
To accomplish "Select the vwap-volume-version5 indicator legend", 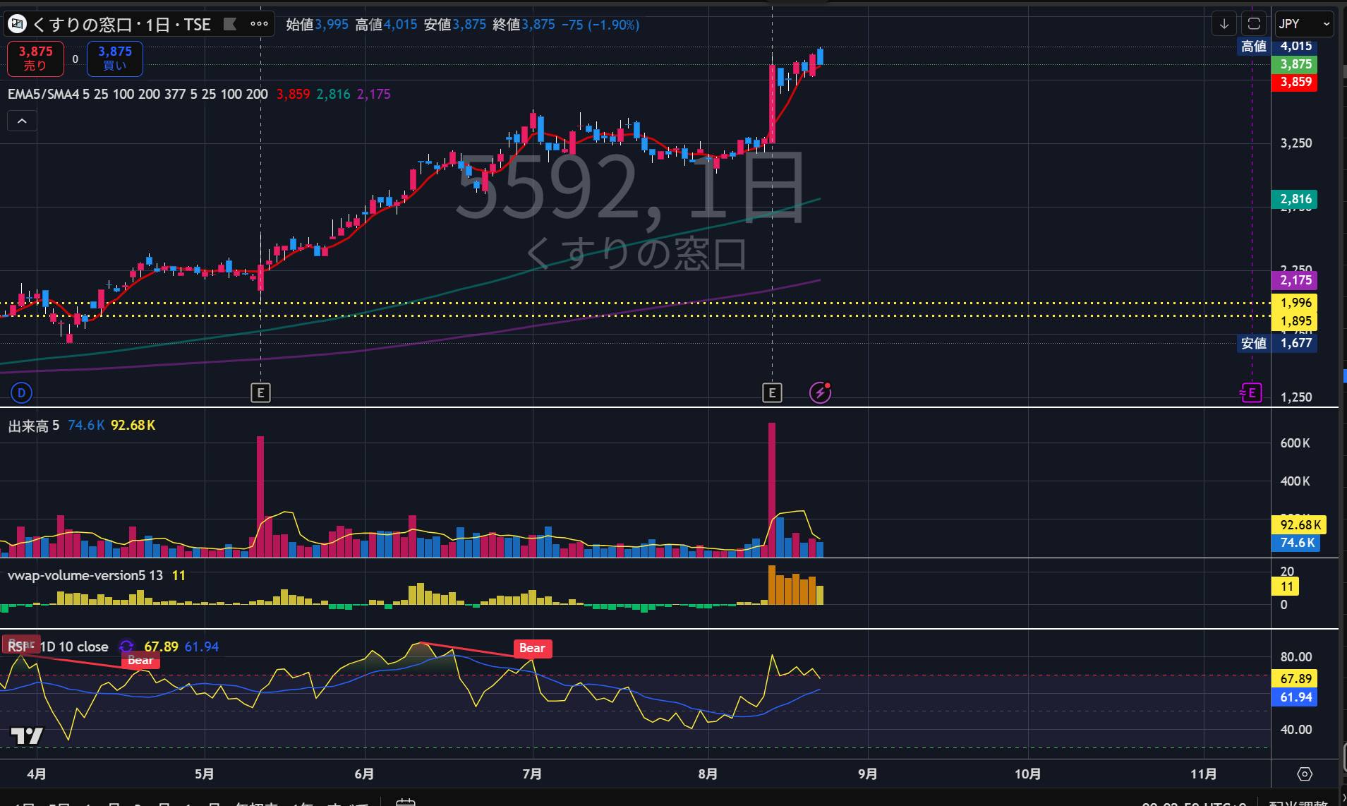I will 85,575.
